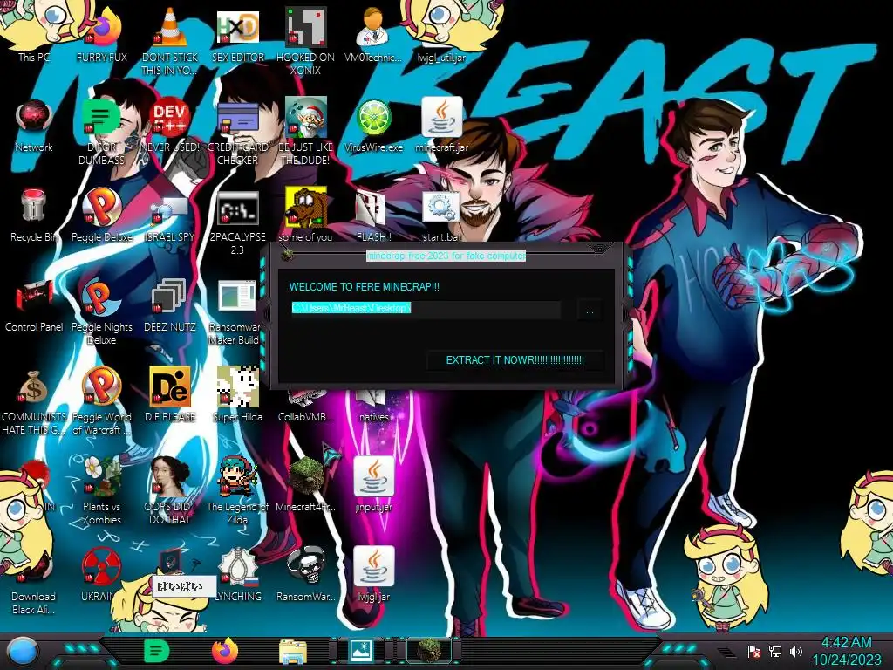
Task: Open the clock showing 4:42 AM
Action: pos(846,651)
